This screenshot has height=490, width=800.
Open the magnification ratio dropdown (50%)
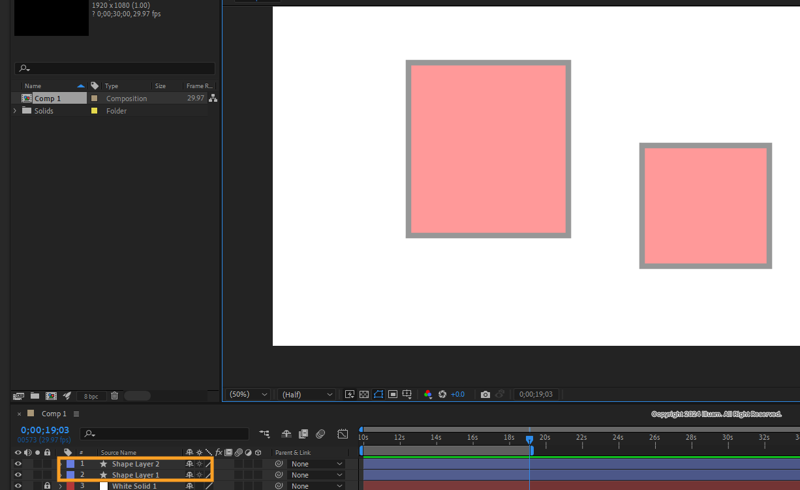pos(248,394)
